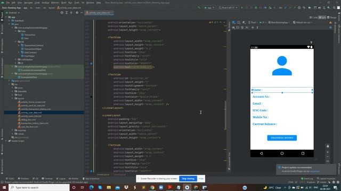The image size is (341, 191).
Task: Click Hide on screen recorder bar
Action: pyautogui.click(x=201, y=179)
